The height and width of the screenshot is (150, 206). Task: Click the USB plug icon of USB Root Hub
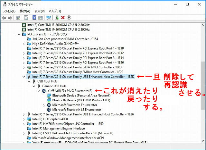(x=34, y=81)
